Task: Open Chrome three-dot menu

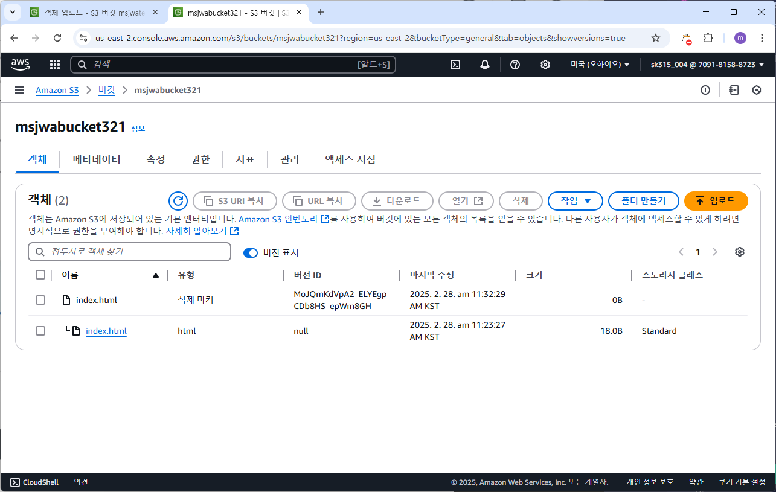Action: pyautogui.click(x=762, y=38)
